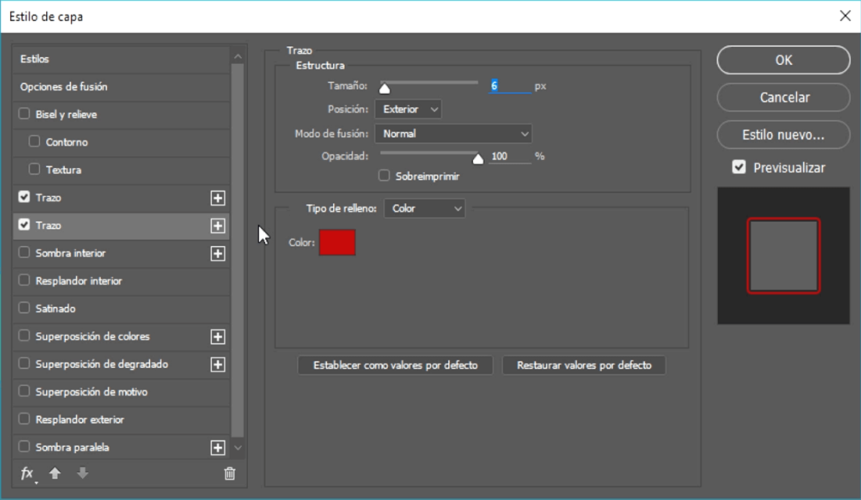Enable the Sombra interior checkbox
Viewport: 861px width, 500px height.
point(24,252)
